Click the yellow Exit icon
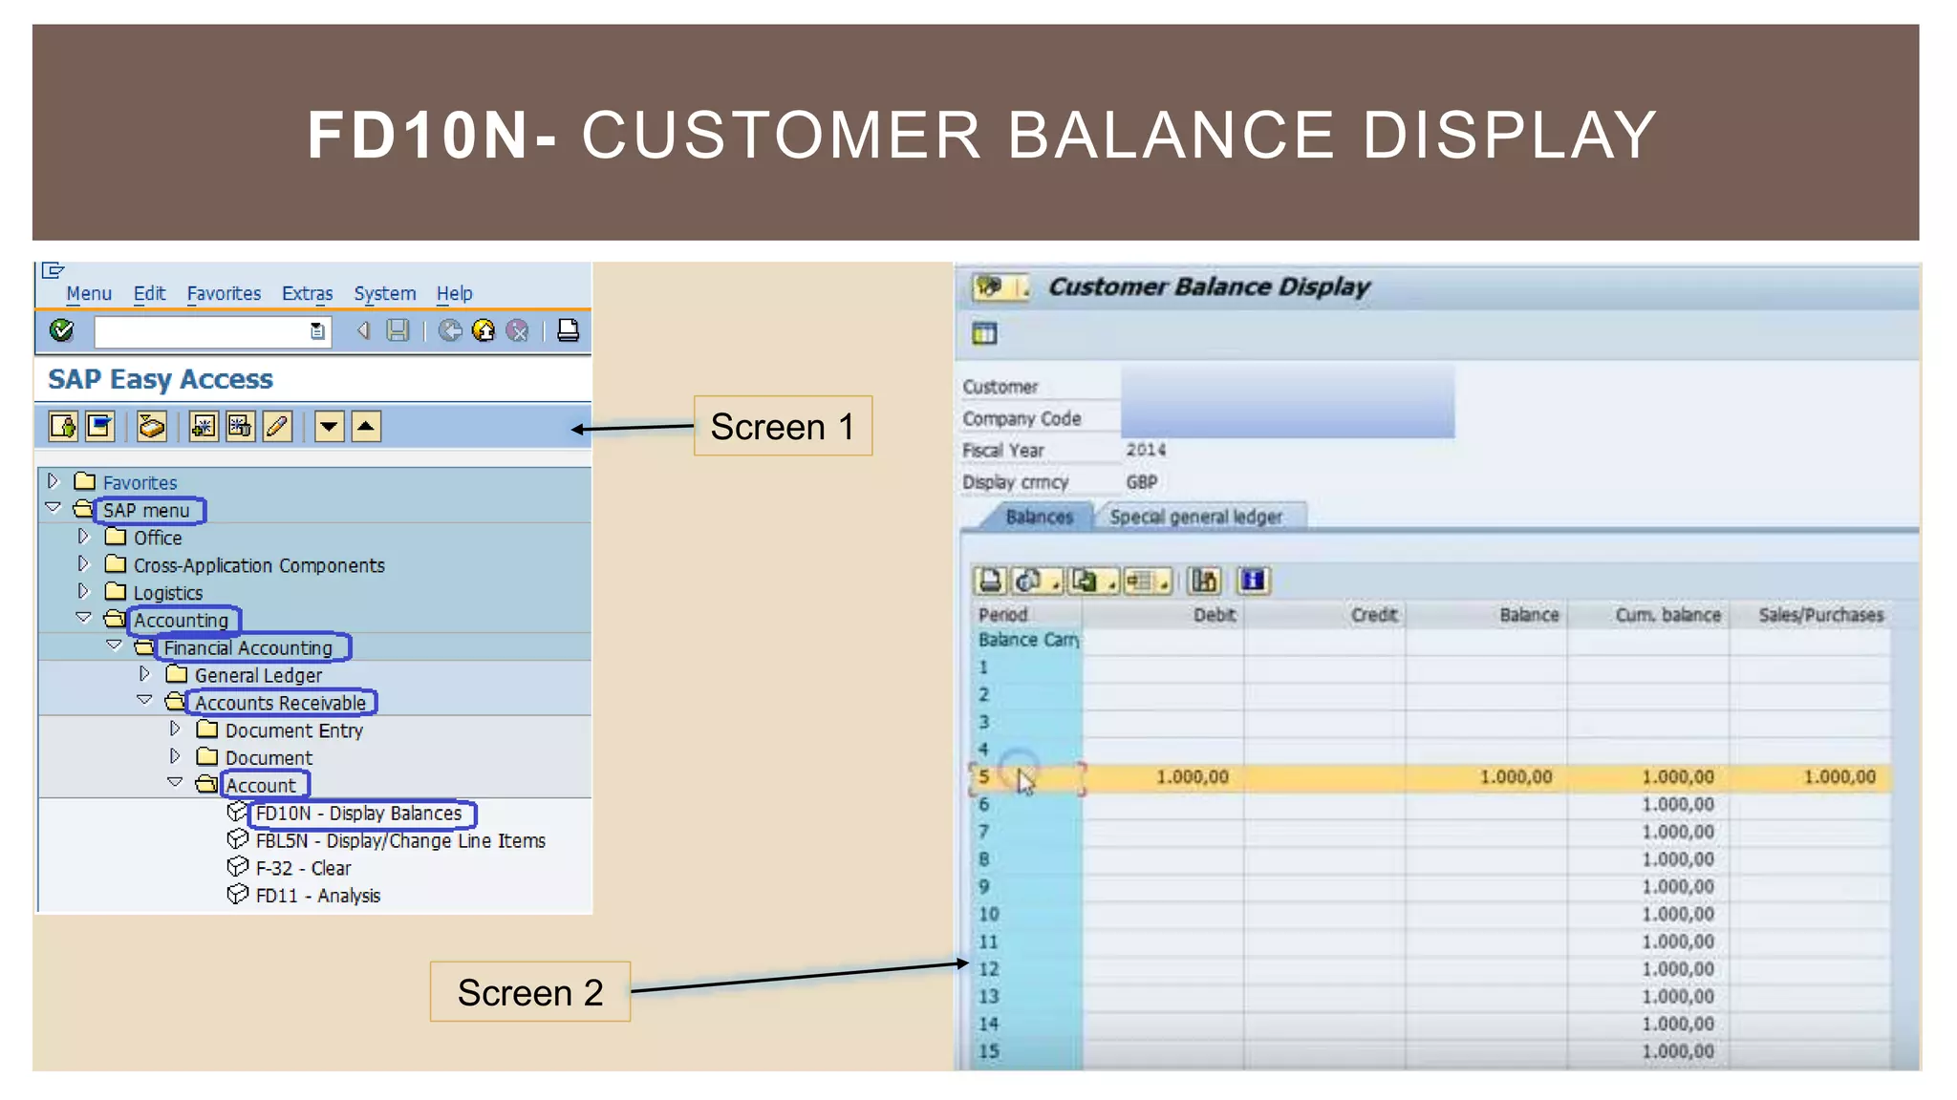The height and width of the screenshot is (1100, 1957). (484, 330)
